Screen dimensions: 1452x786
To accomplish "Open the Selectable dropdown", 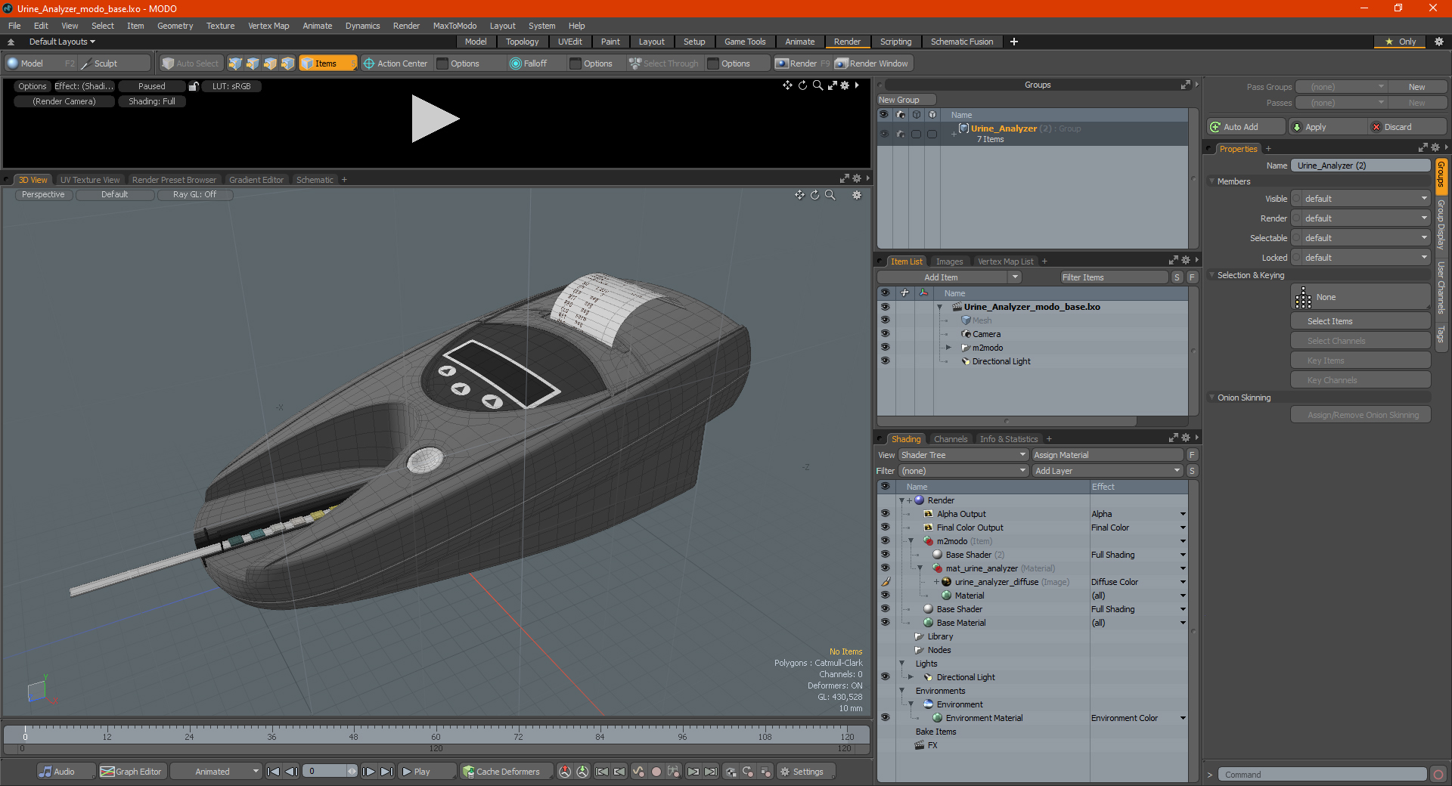I will pyautogui.click(x=1360, y=238).
